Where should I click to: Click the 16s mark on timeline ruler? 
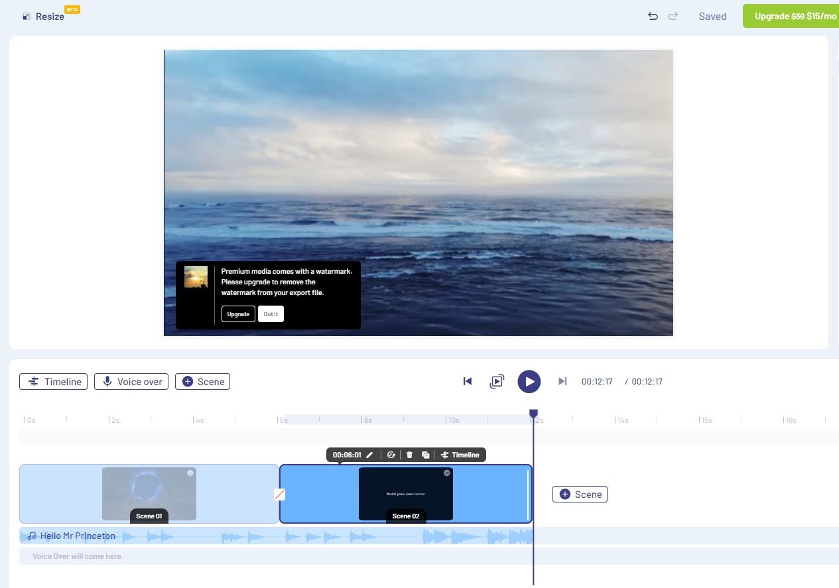(x=706, y=420)
